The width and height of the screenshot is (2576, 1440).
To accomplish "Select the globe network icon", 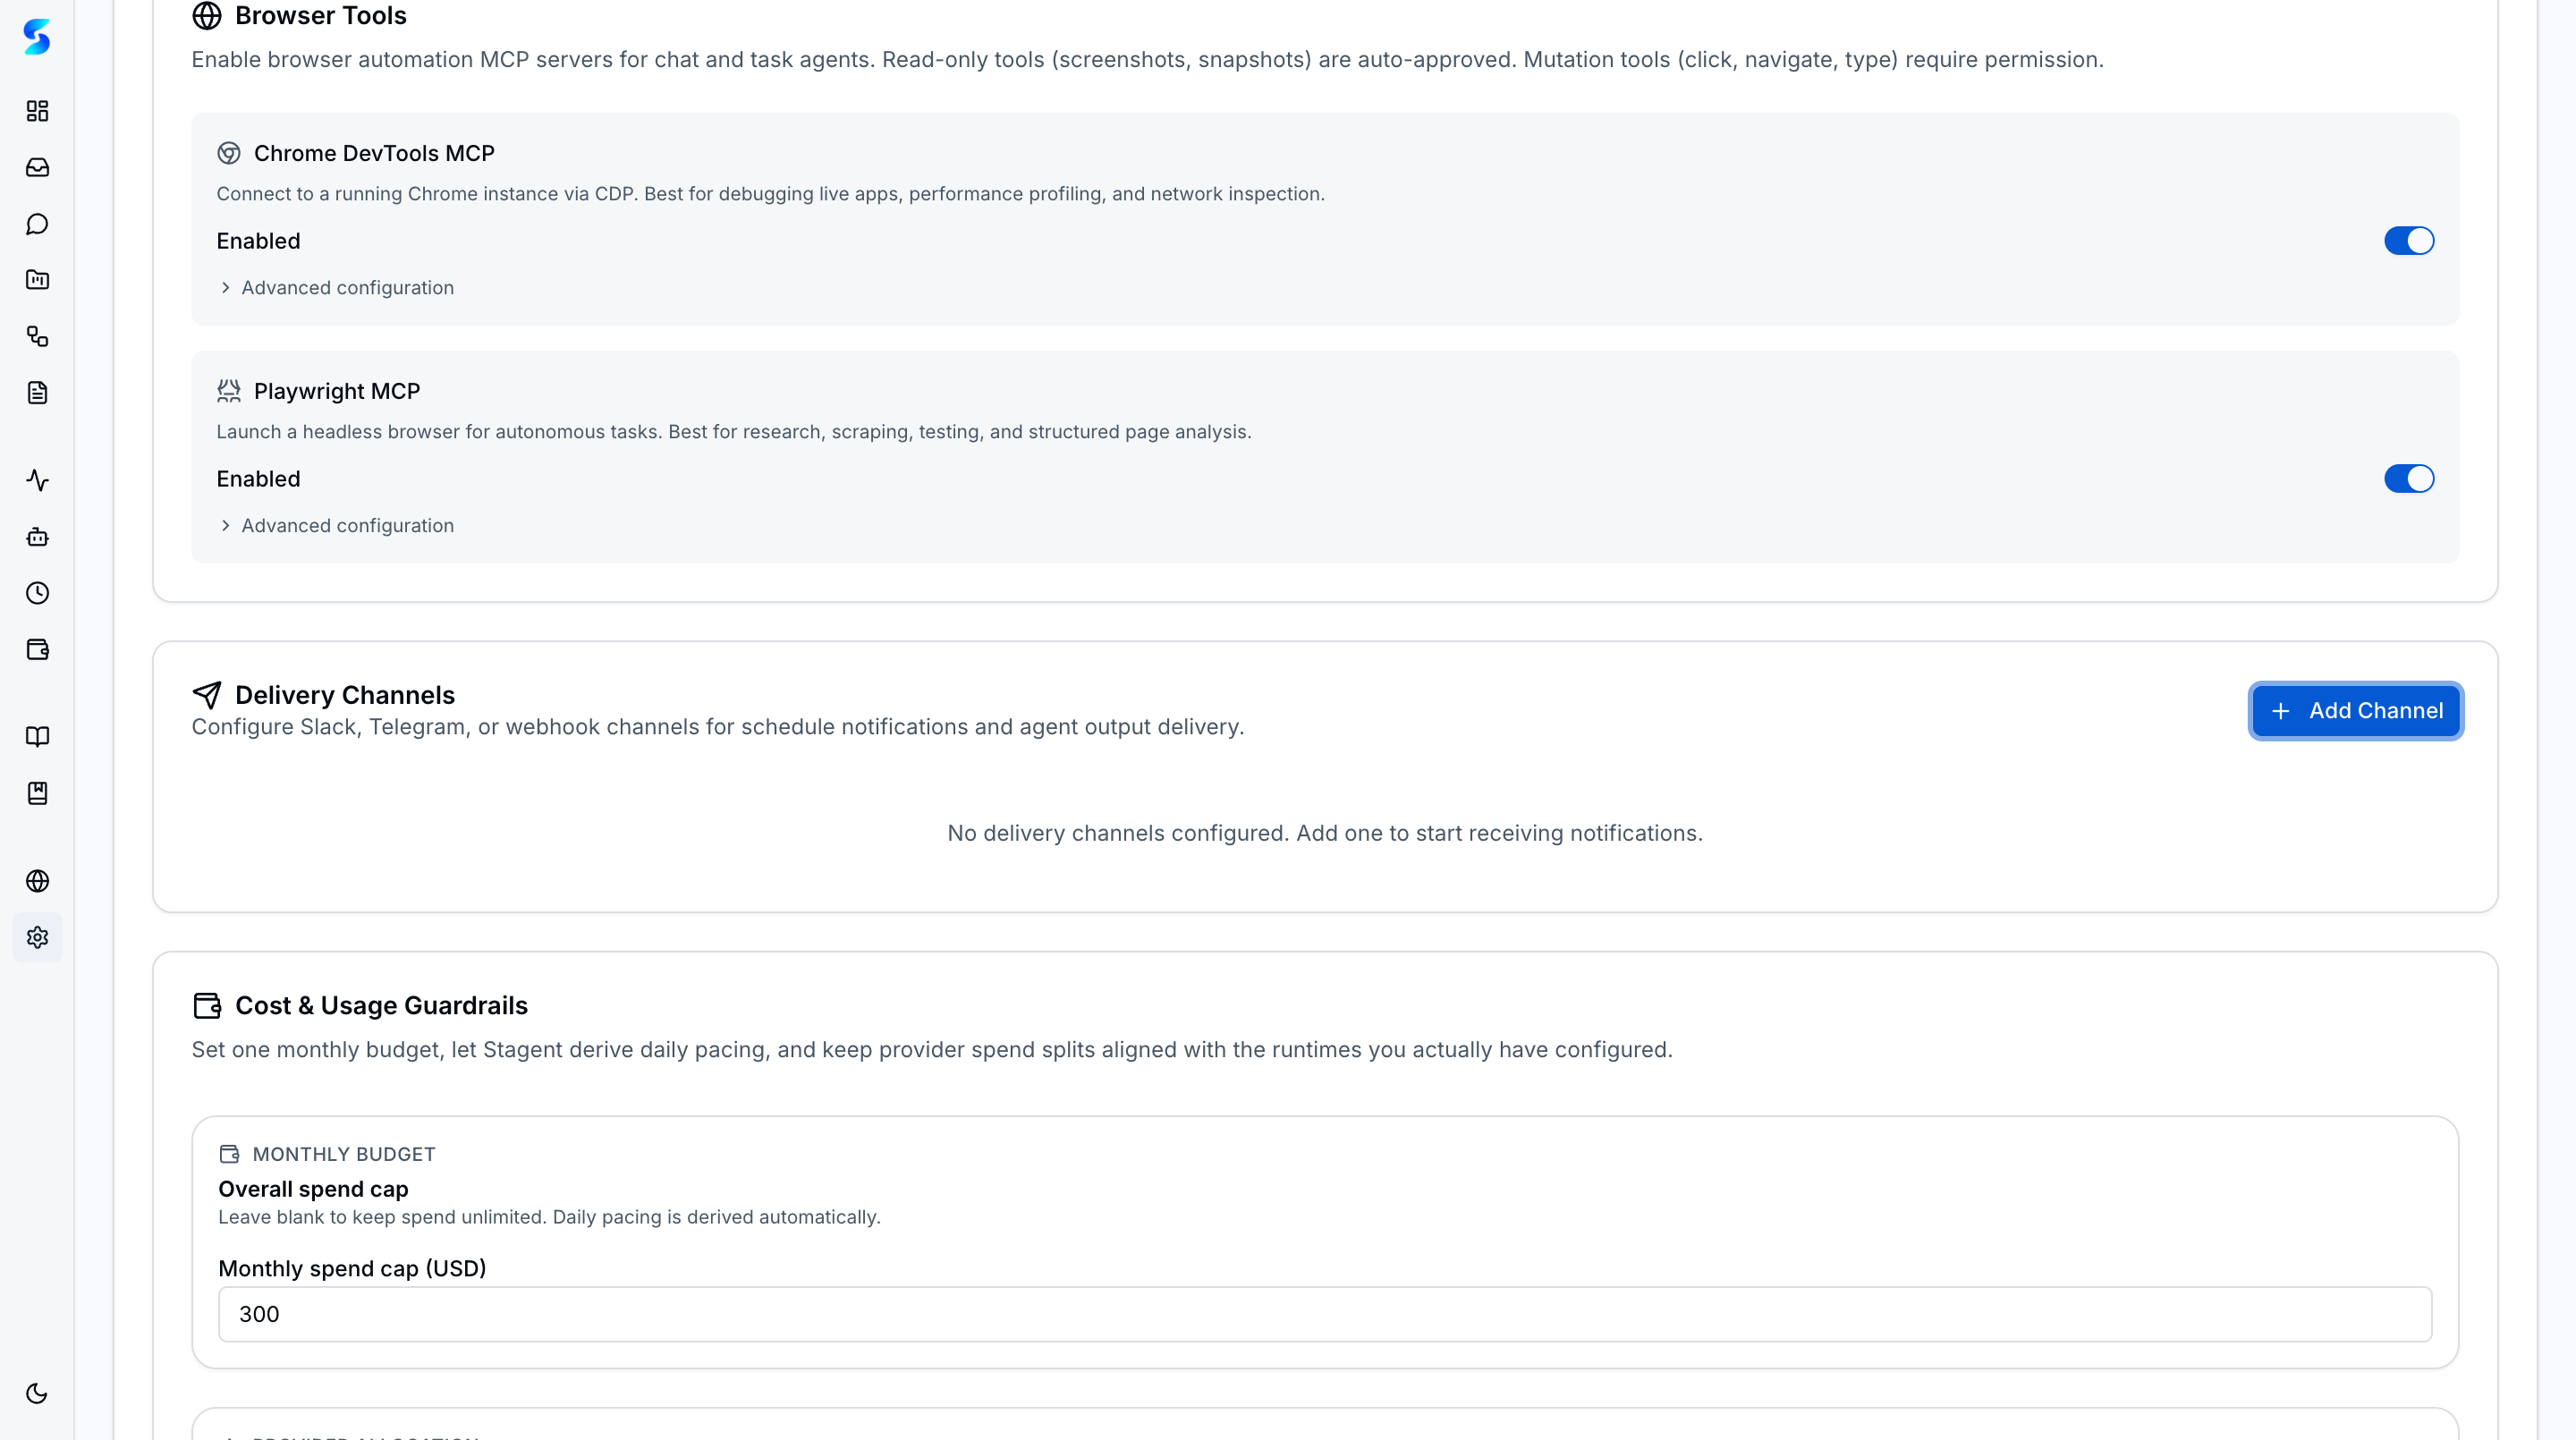I will (x=37, y=881).
